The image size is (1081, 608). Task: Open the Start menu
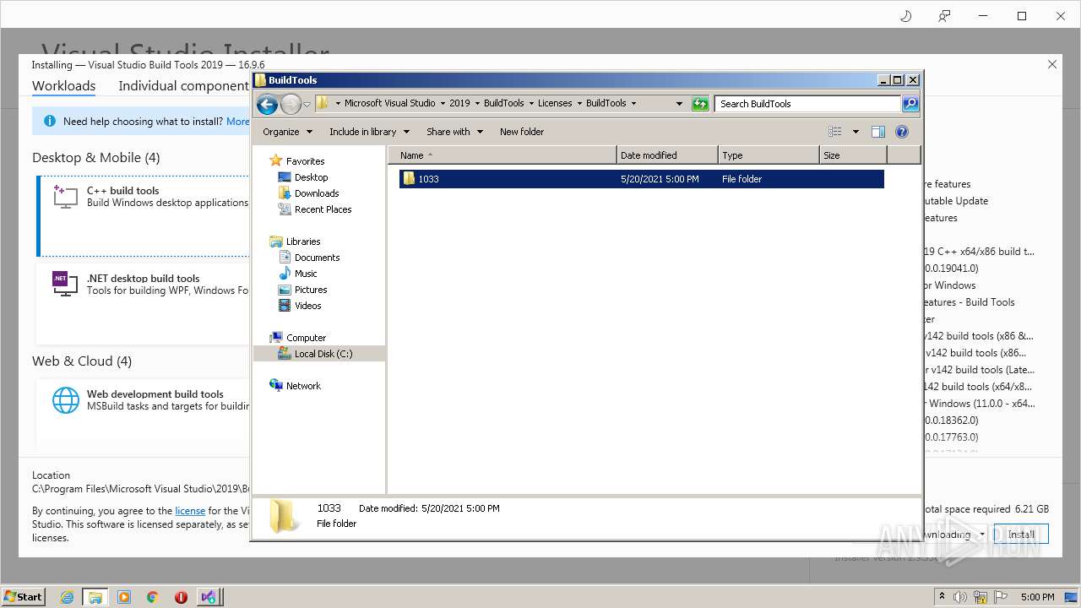coord(24,596)
